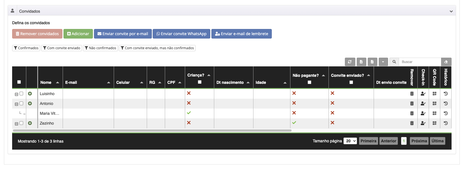Viewport: 462px width, 171px height.
Task: Show QR code for Zezinho
Action: pos(435,123)
